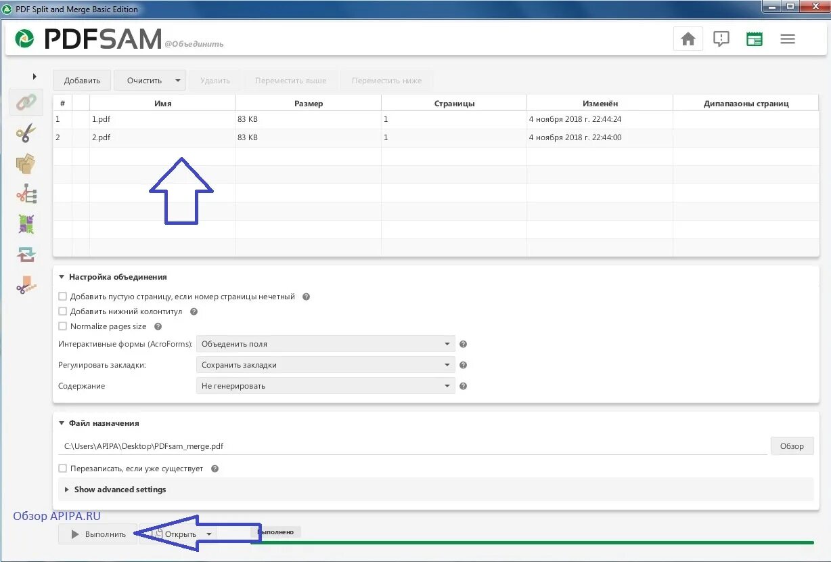831x562 pixels.
Task: Enable Добавить нижний колонтитул checkbox
Action: [x=63, y=311]
